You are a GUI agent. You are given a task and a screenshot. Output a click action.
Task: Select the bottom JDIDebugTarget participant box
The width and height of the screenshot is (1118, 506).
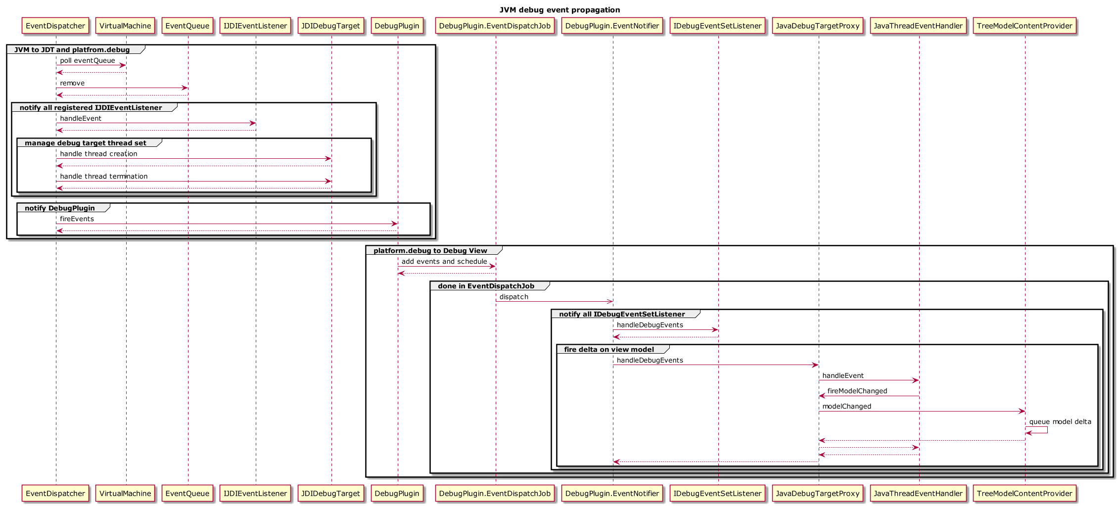[331, 493]
